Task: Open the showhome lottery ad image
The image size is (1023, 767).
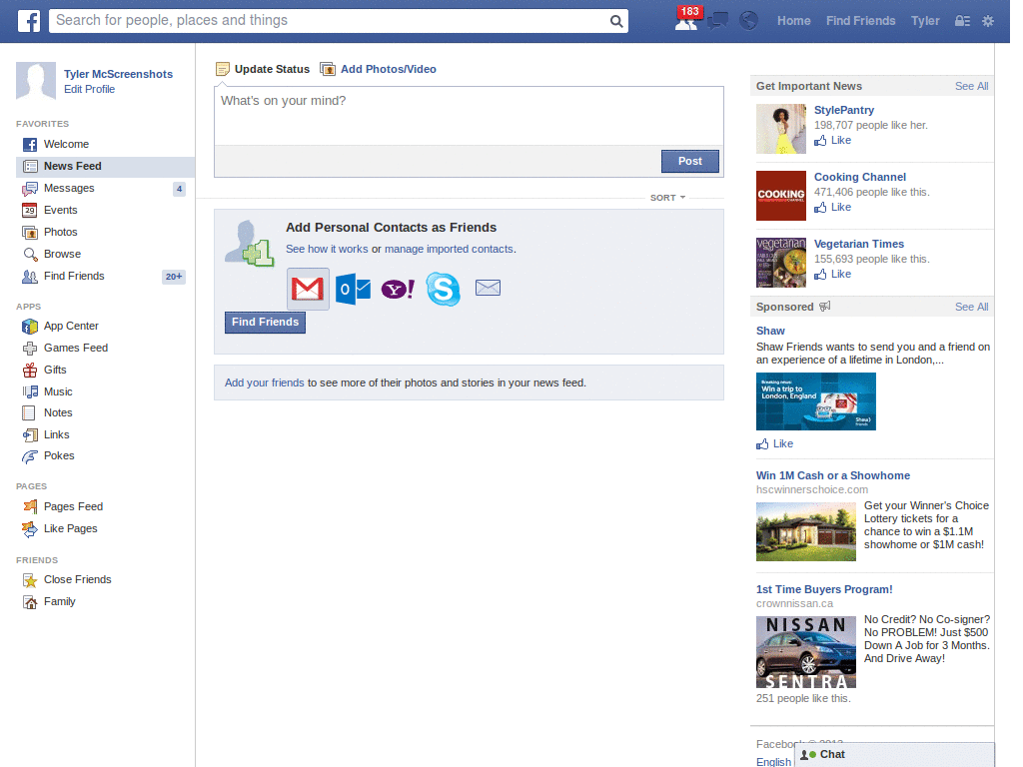Action: 806,531
